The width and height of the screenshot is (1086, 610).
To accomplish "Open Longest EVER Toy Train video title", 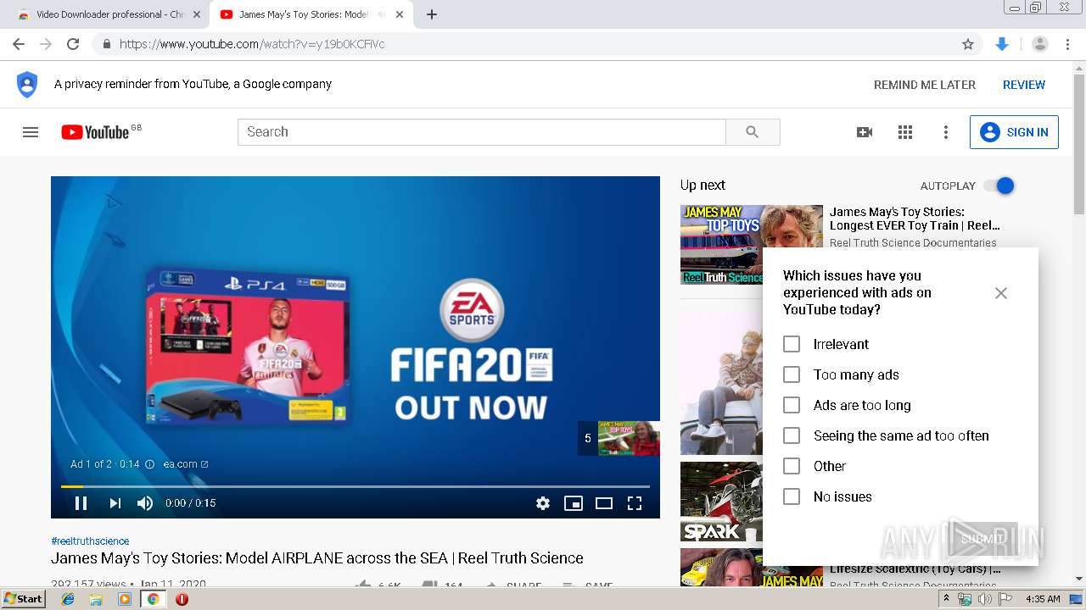I will (915, 219).
